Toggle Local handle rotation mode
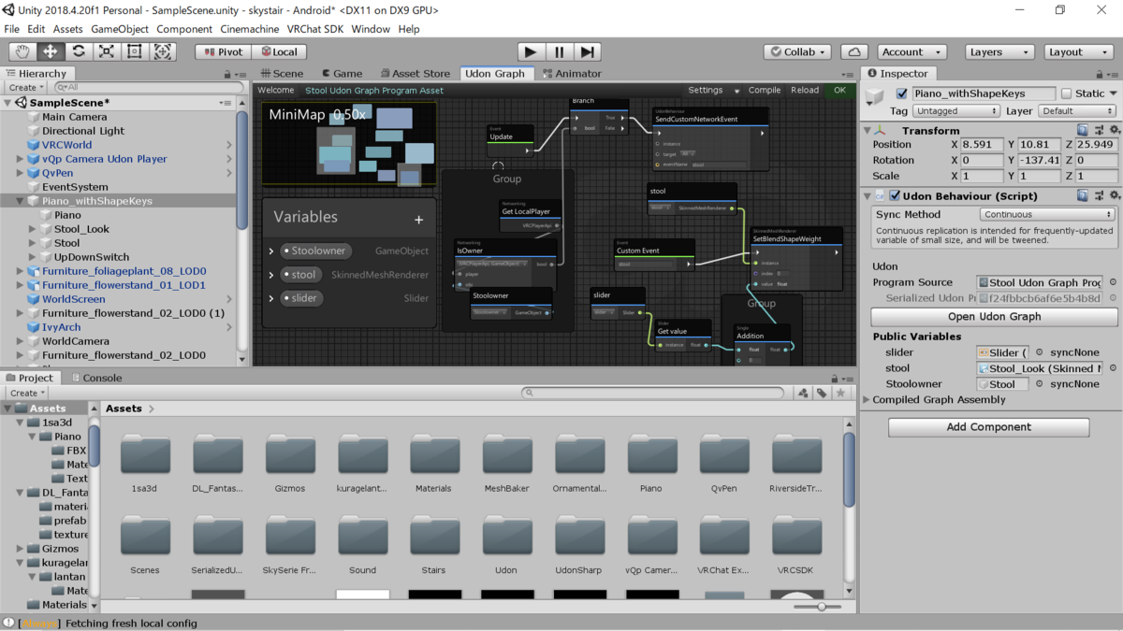Viewport: 1123px width, 631px height. click(278, 52)
